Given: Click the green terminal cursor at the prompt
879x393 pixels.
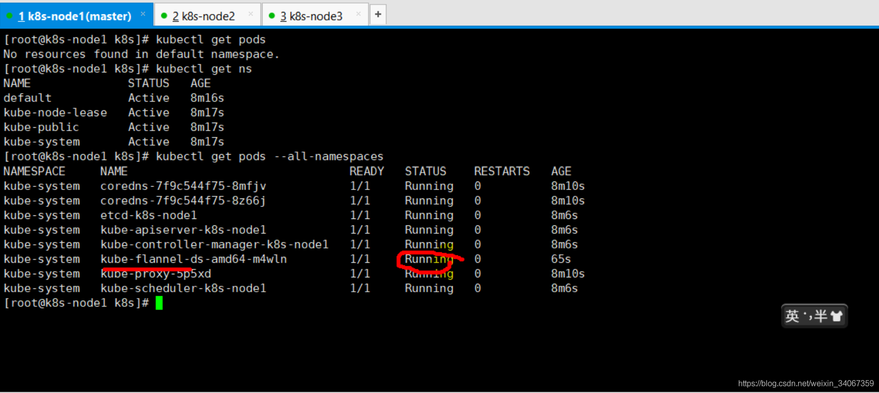Looking at the screenshot, I should [159, 303].
